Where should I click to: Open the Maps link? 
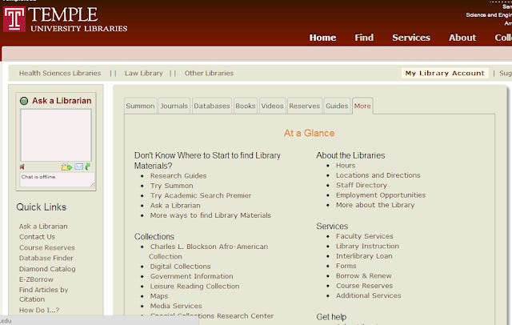click(x=159, y=296)
